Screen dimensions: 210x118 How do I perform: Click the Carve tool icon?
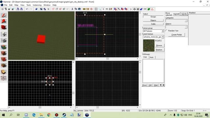36,9
